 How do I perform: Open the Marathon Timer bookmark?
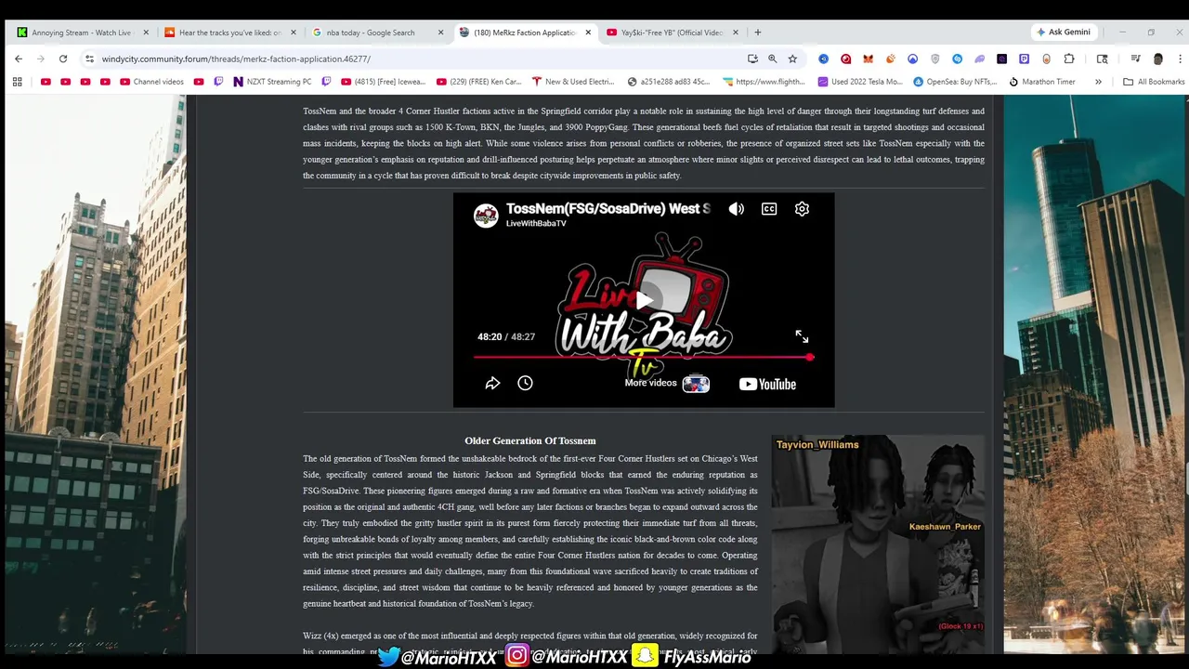1042,82
